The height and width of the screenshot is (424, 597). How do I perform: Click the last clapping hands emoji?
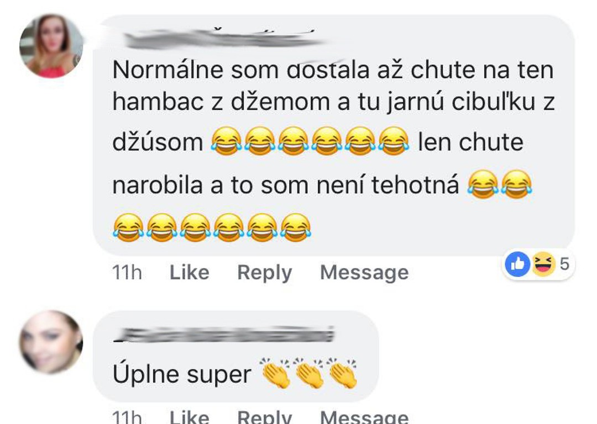[x=343, y=373]
